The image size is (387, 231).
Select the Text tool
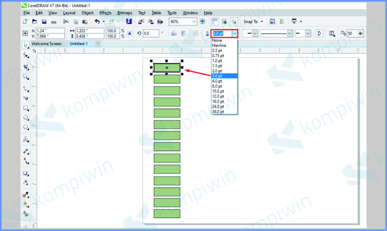click(26, 140)
